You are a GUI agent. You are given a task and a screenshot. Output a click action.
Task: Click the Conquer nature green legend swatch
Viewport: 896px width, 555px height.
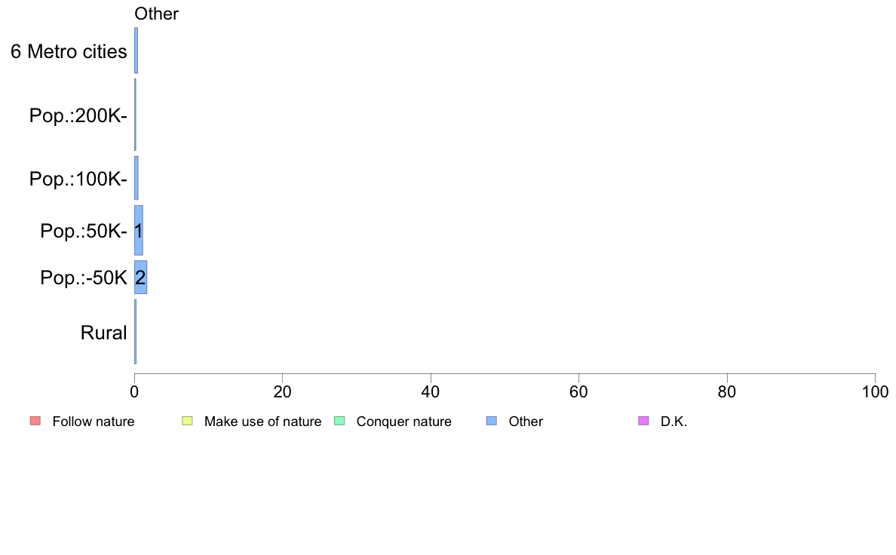click(x=339, y=422)
